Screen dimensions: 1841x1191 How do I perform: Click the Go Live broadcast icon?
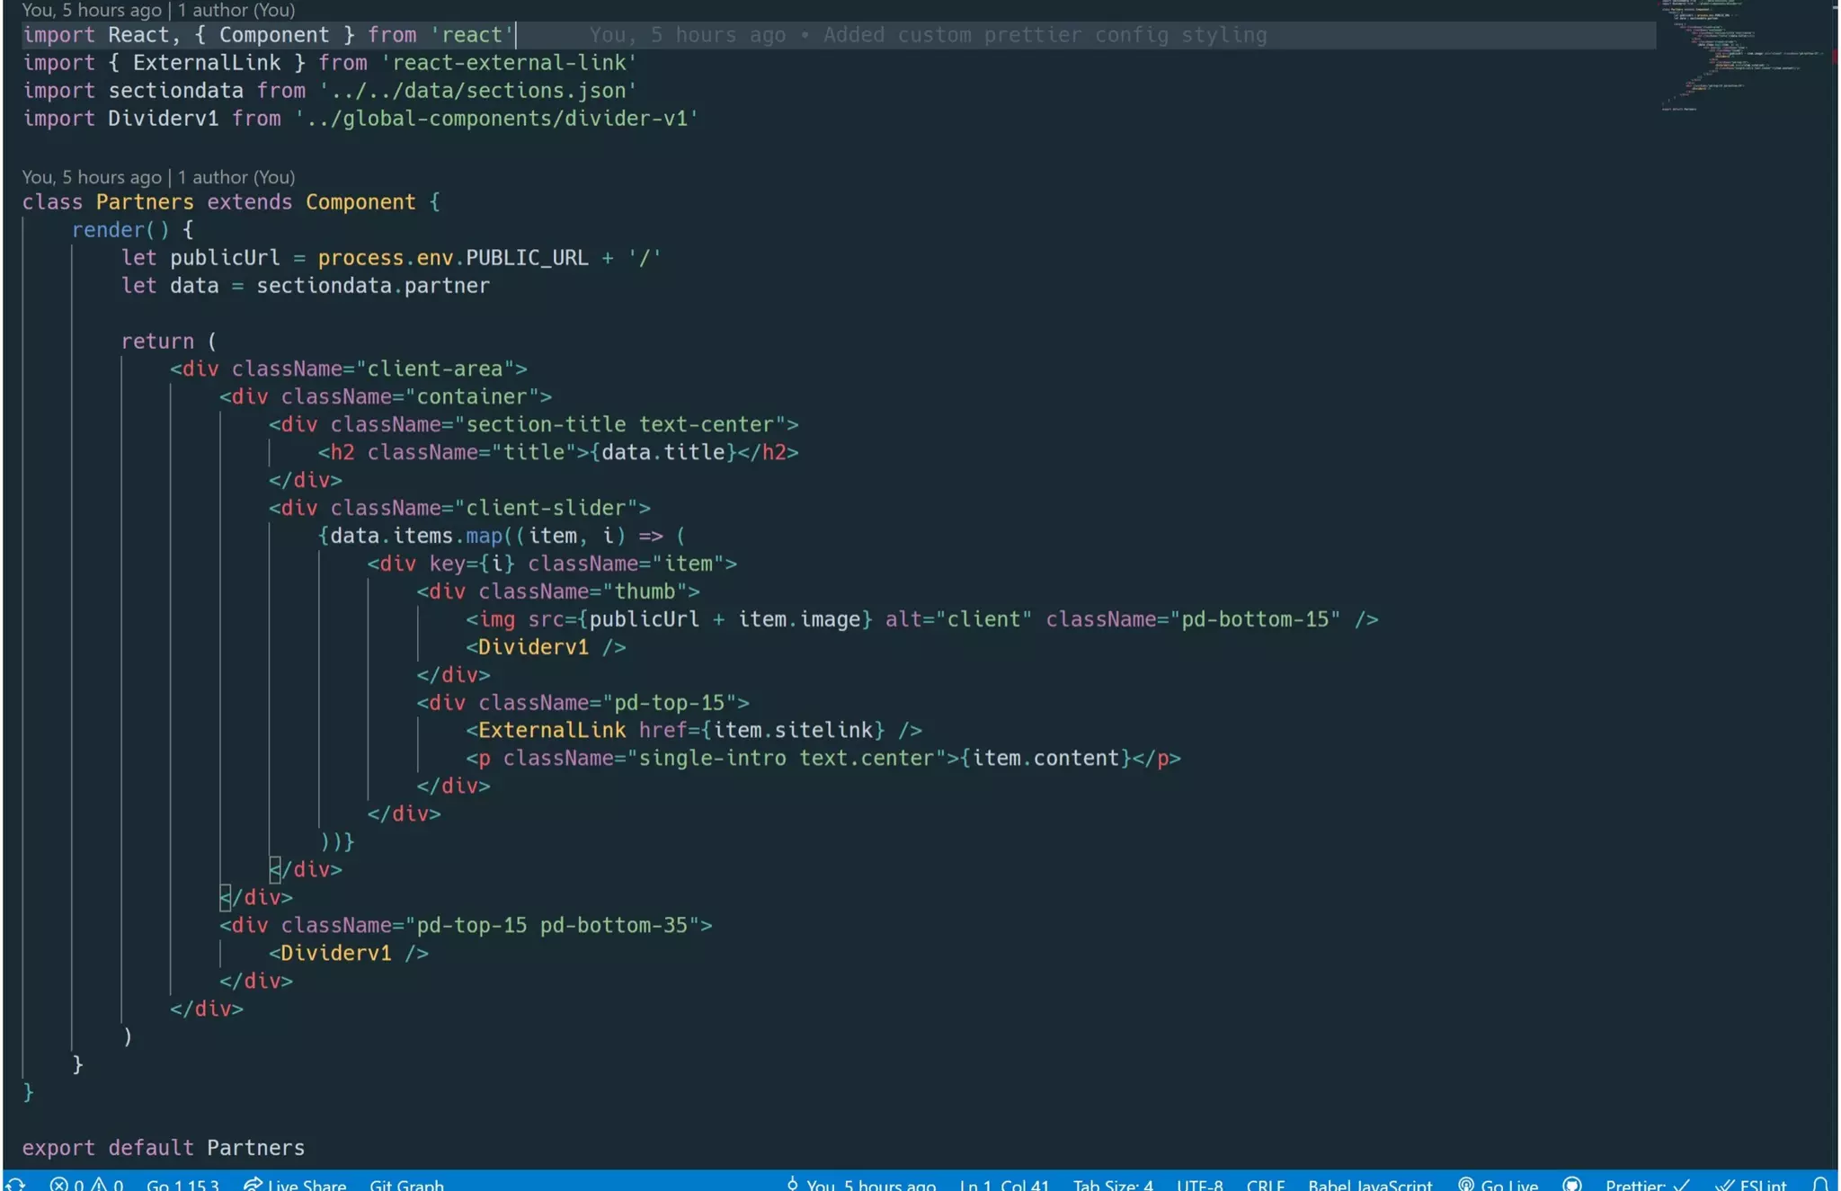coord(1466,1184)
